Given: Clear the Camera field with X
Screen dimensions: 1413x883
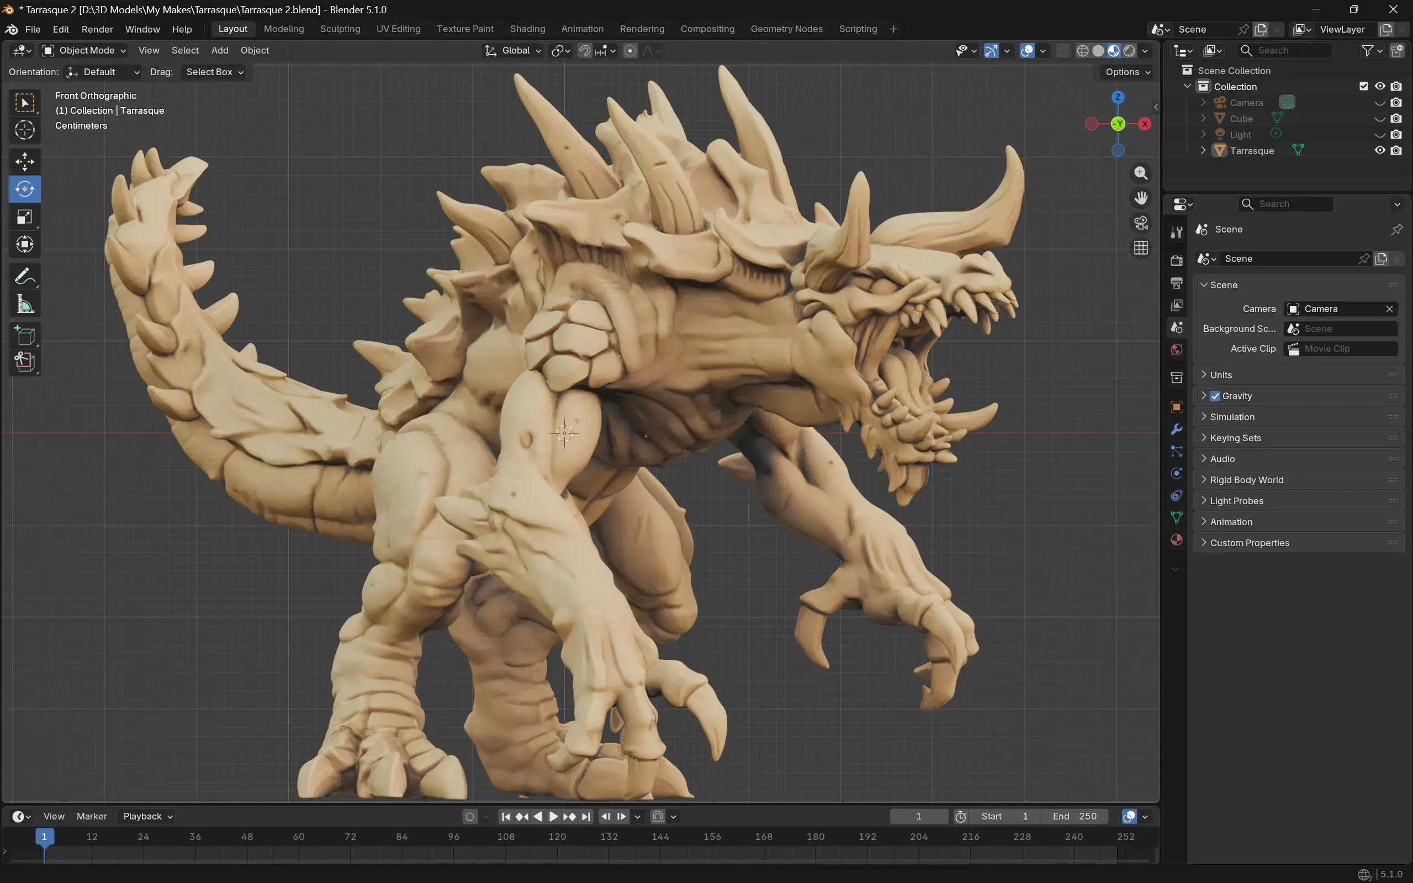Looking at the screenshot, I should coord(1389,309).
